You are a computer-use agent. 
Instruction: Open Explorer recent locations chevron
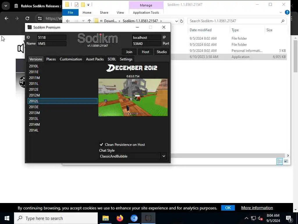click(x=83, y=21)
